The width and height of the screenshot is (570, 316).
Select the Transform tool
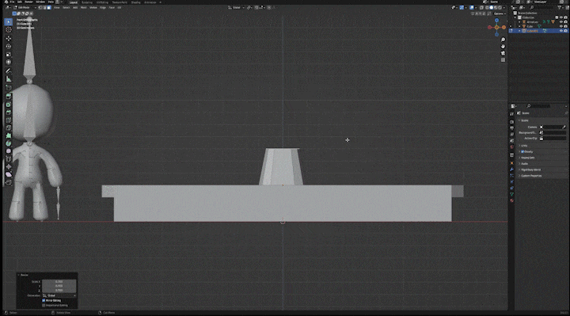pos(9,63)
